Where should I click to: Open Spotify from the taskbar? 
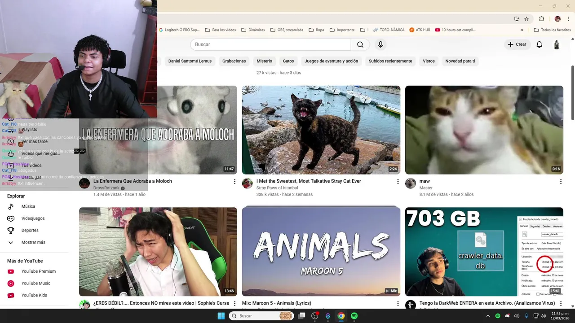354,316
